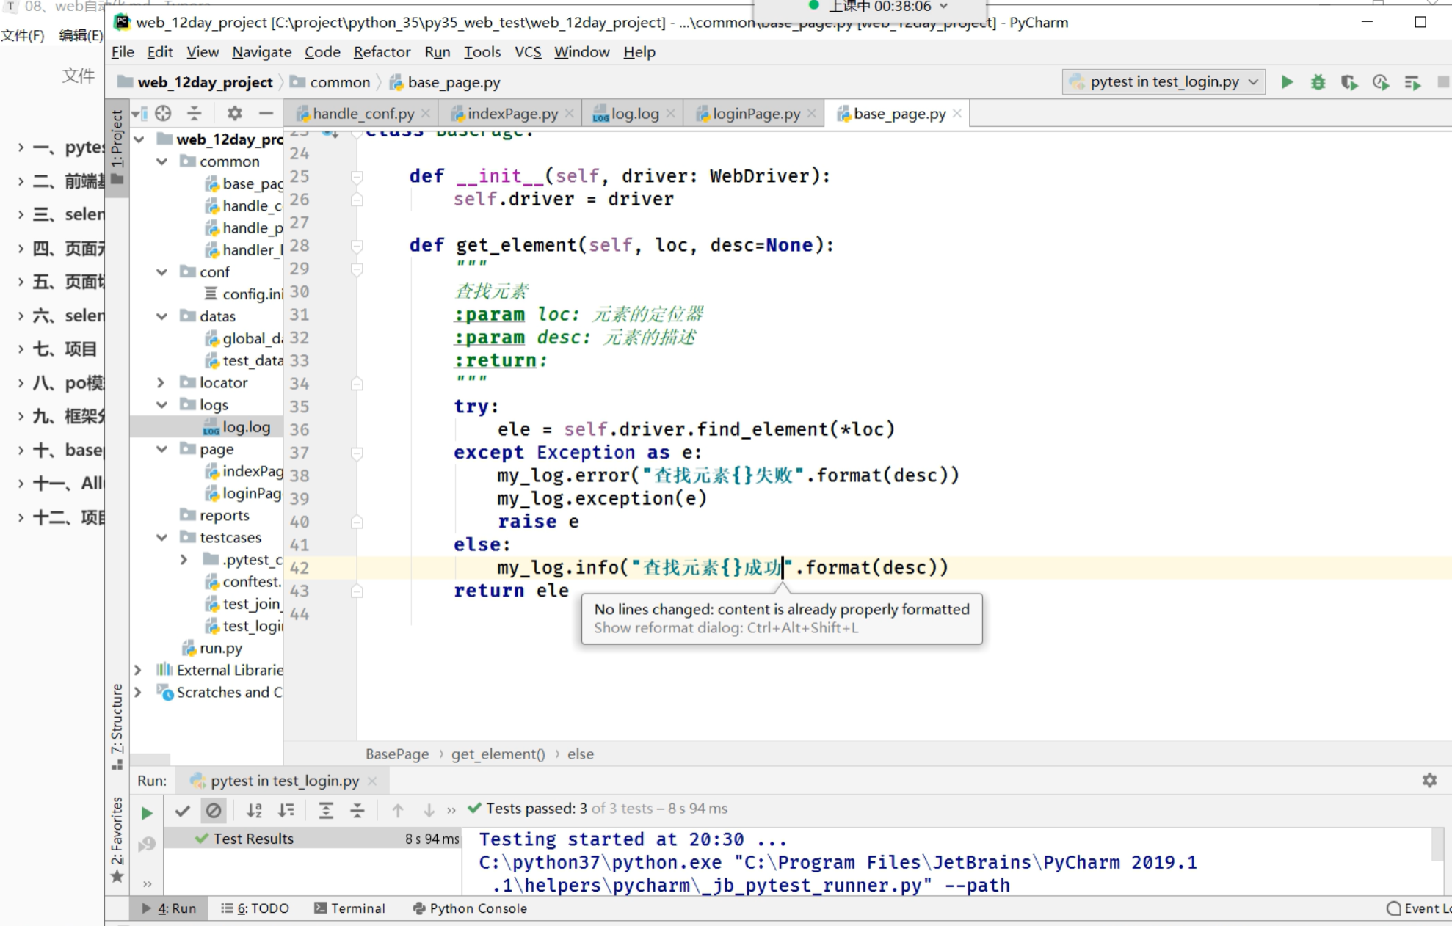1452x926 pixels.
Task: Click sort alphabetically icon in test toolbar
Action: click(x=254, y=810)
